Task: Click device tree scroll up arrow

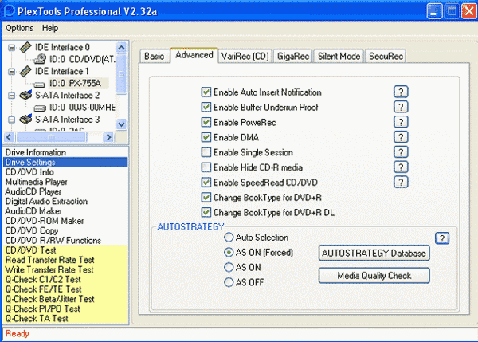Action: [121, 48]
